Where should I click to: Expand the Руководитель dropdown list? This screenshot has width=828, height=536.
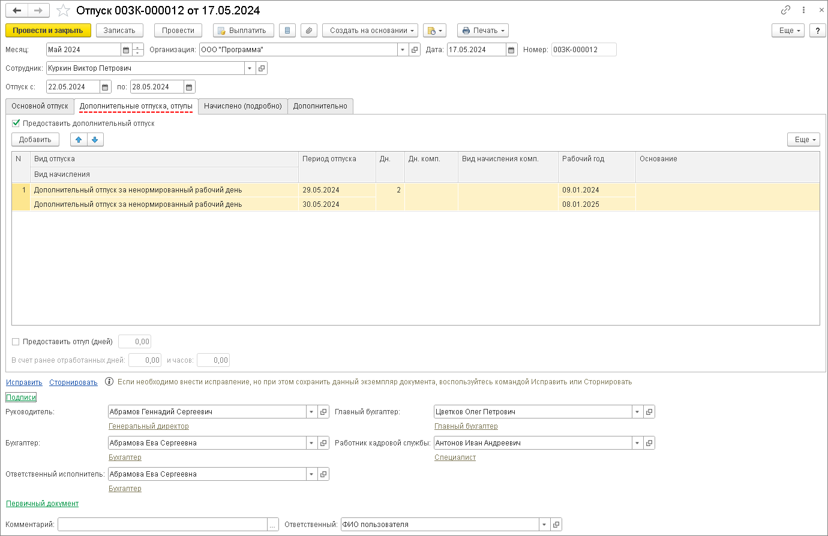311,412
